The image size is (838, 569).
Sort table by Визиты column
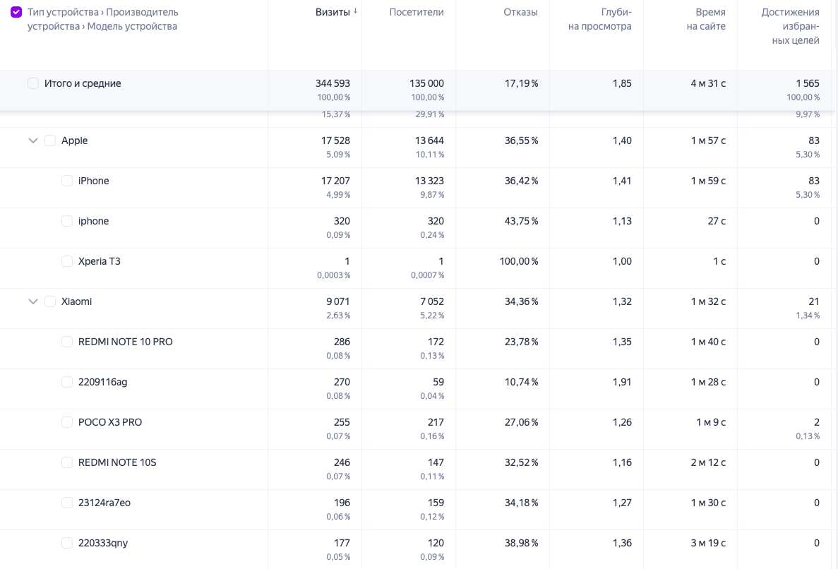tap(332, 12)
